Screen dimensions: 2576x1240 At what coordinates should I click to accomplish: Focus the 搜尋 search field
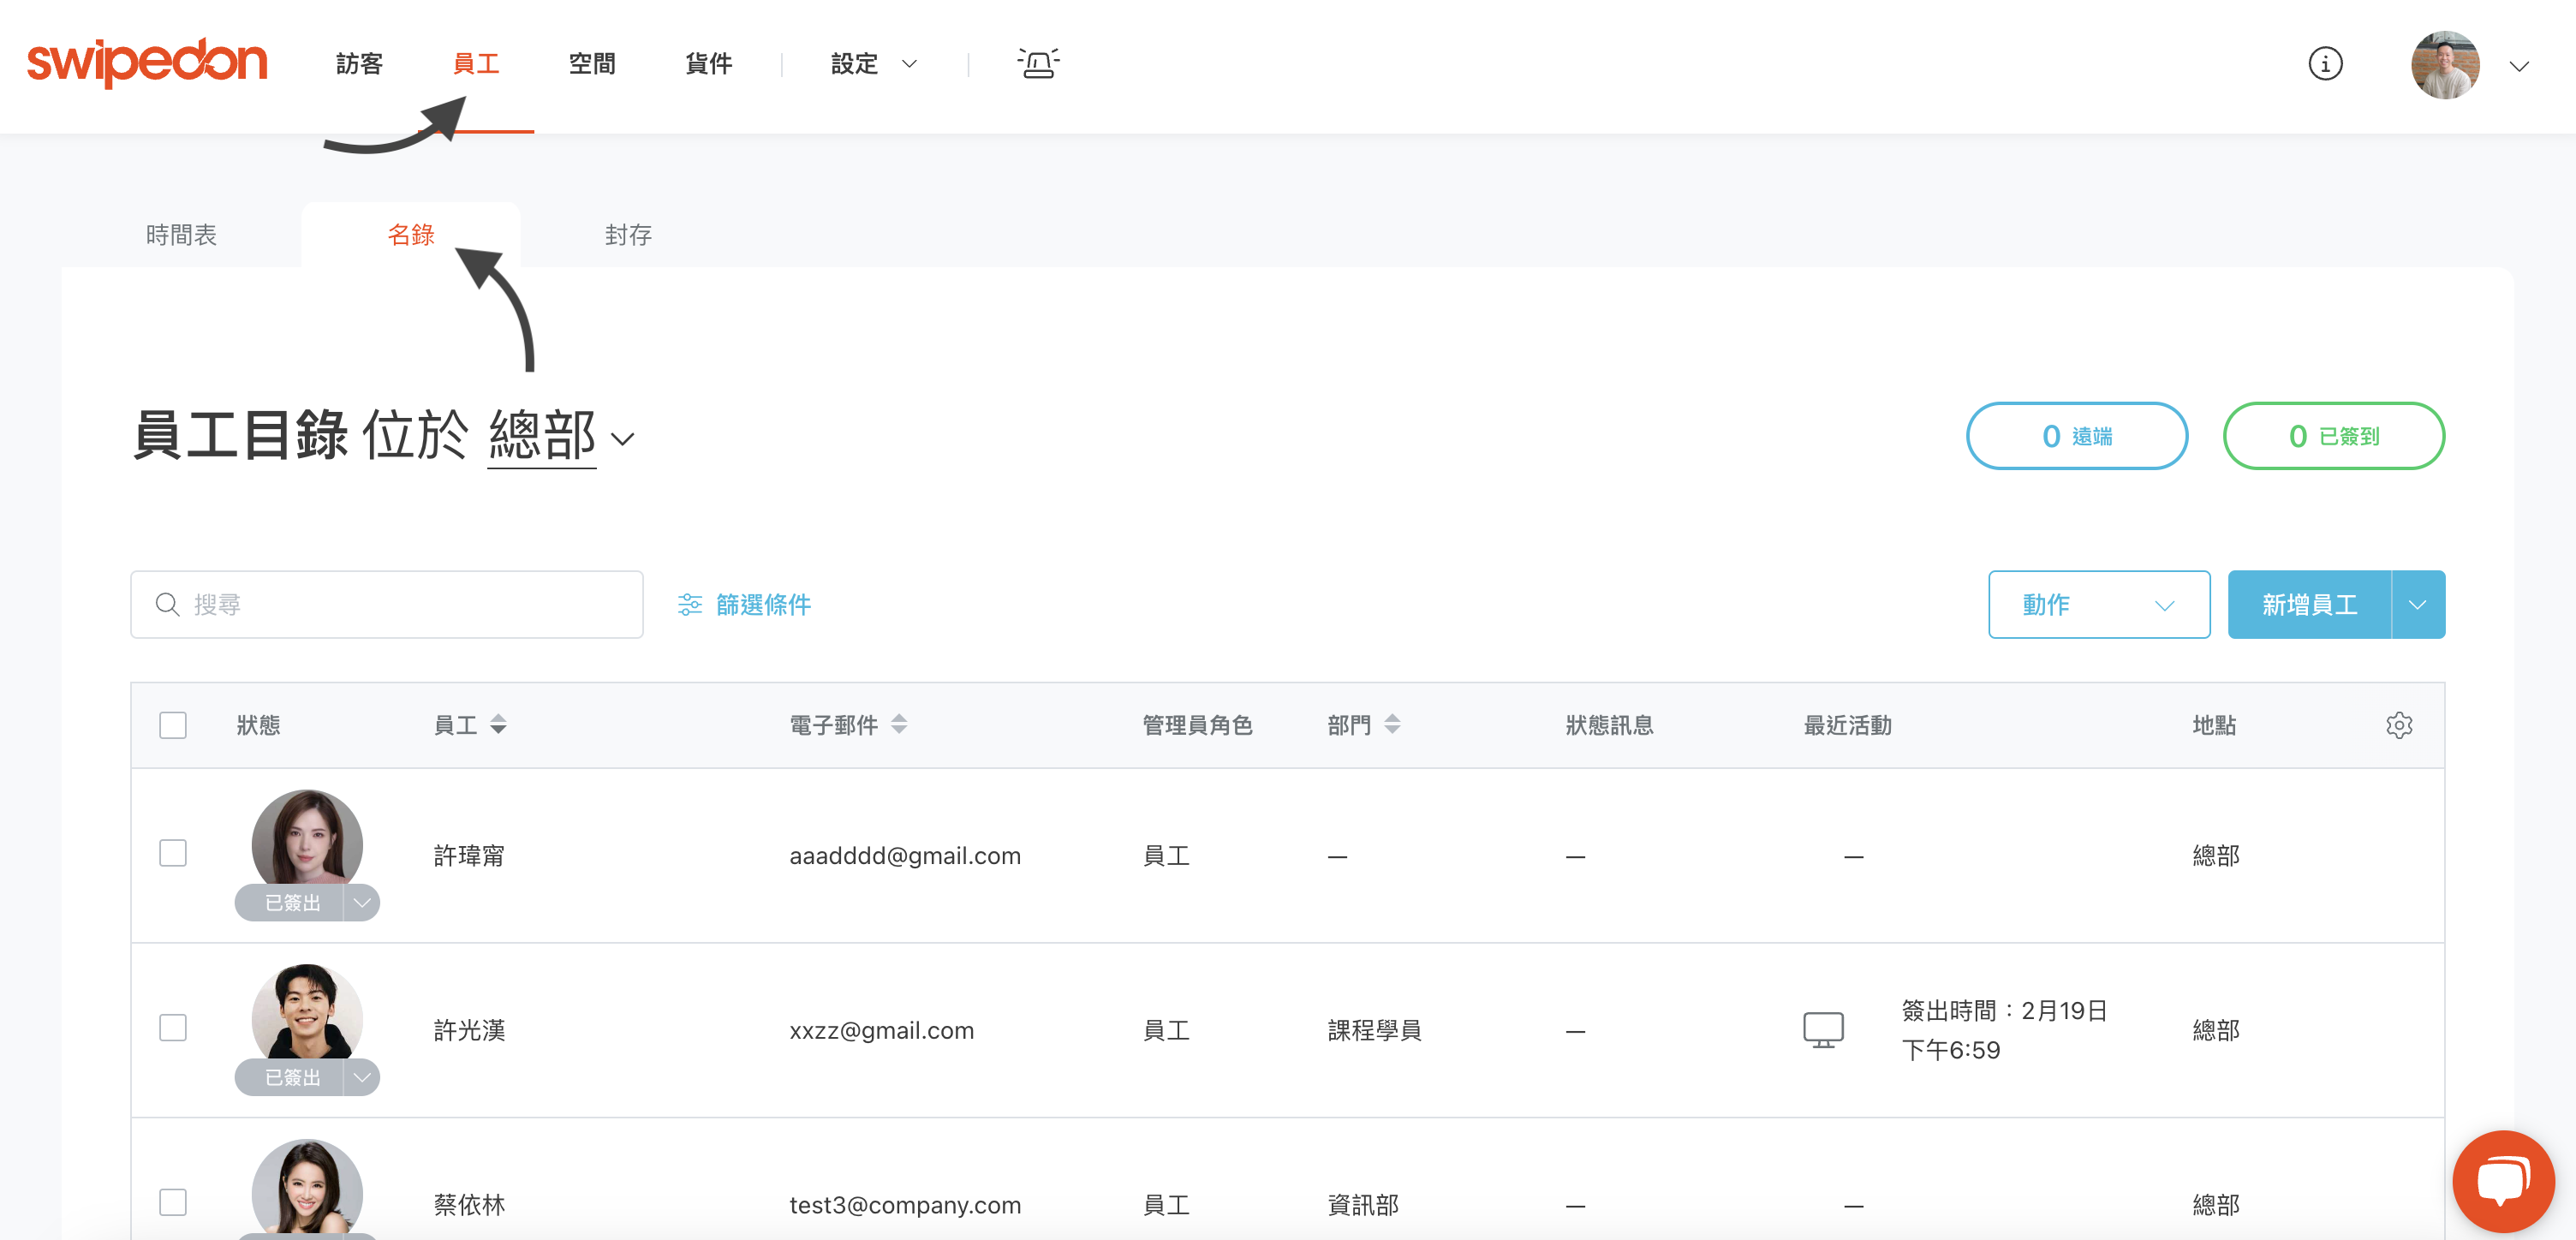tap(387, 605)
